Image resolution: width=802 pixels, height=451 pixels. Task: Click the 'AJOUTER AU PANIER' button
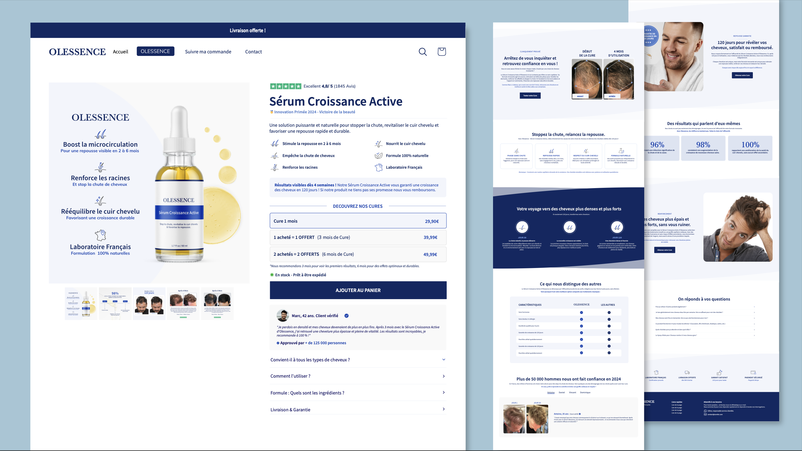(x=358, y=290)
